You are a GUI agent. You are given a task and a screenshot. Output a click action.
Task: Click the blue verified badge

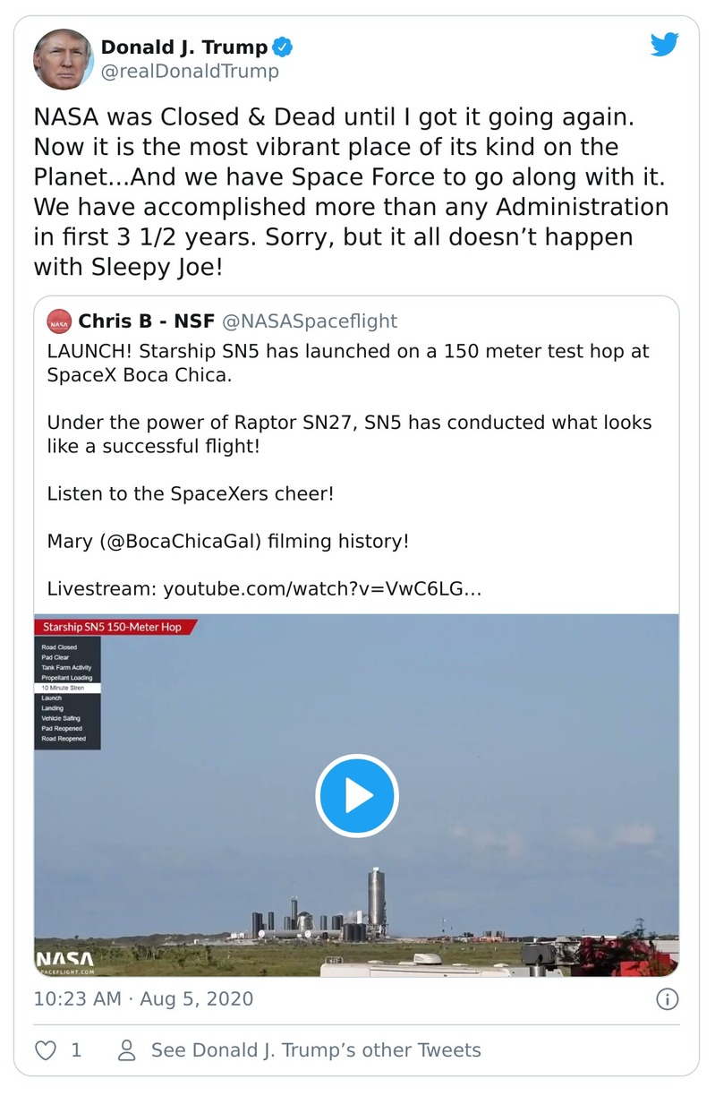[x=283, y=47]
